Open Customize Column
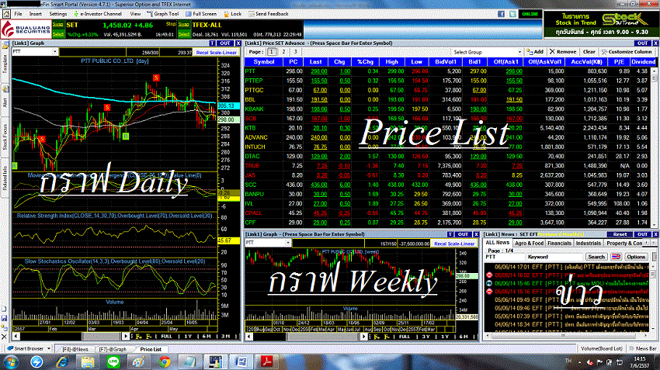Viewport: 660px width, 370px height. pos(626,52)
